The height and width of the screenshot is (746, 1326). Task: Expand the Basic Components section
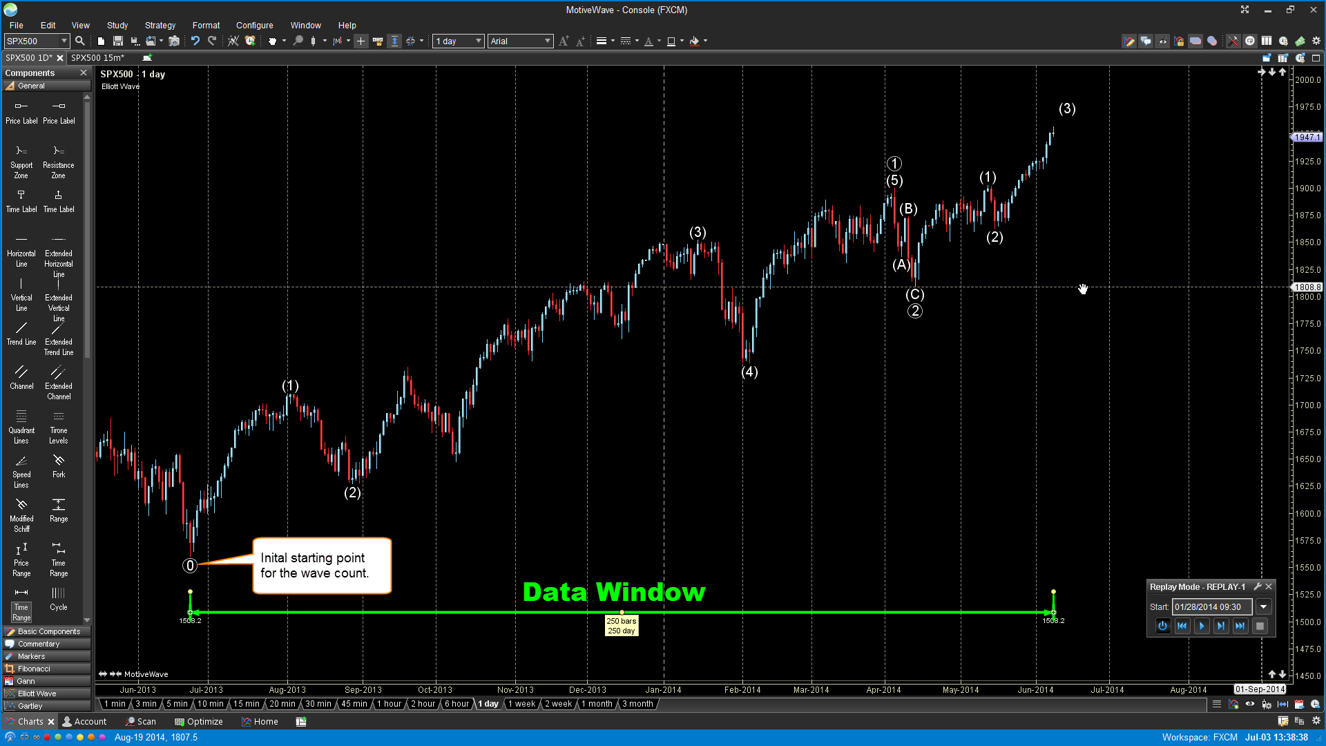pos(47,631)
